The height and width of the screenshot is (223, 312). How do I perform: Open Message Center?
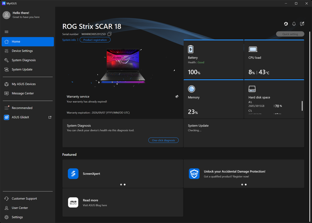(28, 93)
